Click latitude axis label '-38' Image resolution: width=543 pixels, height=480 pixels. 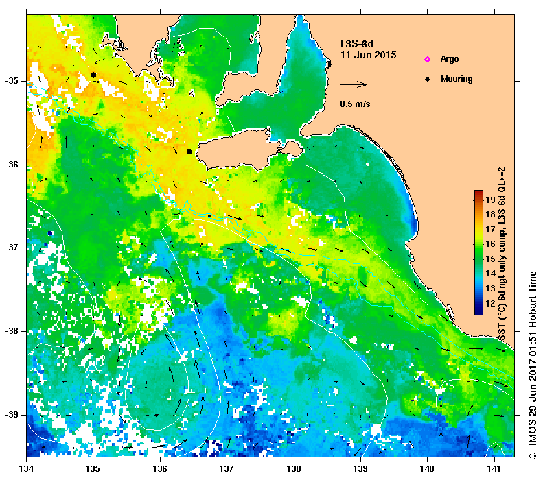(12, 331)
